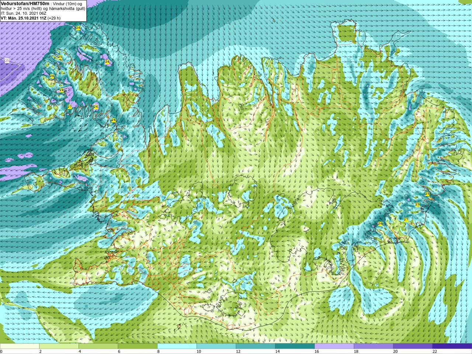Click the yellow gust marker labeled 28

coord(62,90)
